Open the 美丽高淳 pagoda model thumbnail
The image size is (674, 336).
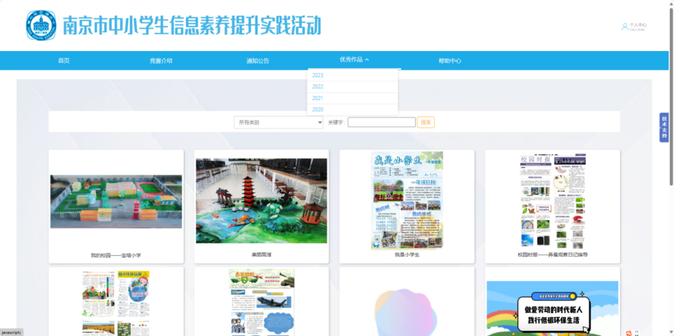[261, 201]
